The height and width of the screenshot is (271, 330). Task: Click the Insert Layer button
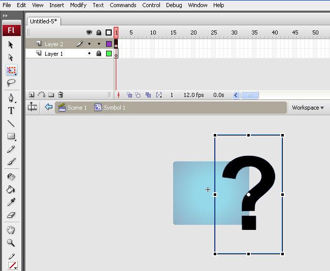coord(31,95)
